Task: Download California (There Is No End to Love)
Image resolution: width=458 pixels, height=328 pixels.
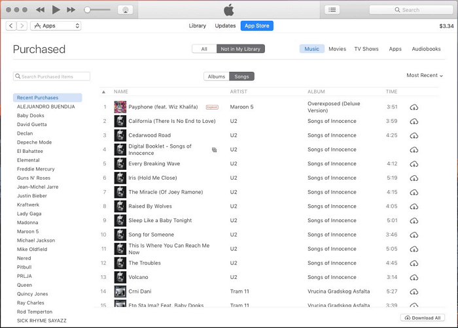Action: [414, 121]
